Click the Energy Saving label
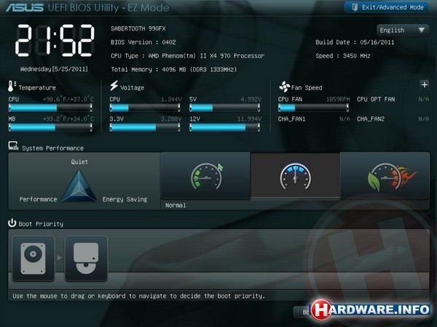Screen dimensions: 437x327 125,199
